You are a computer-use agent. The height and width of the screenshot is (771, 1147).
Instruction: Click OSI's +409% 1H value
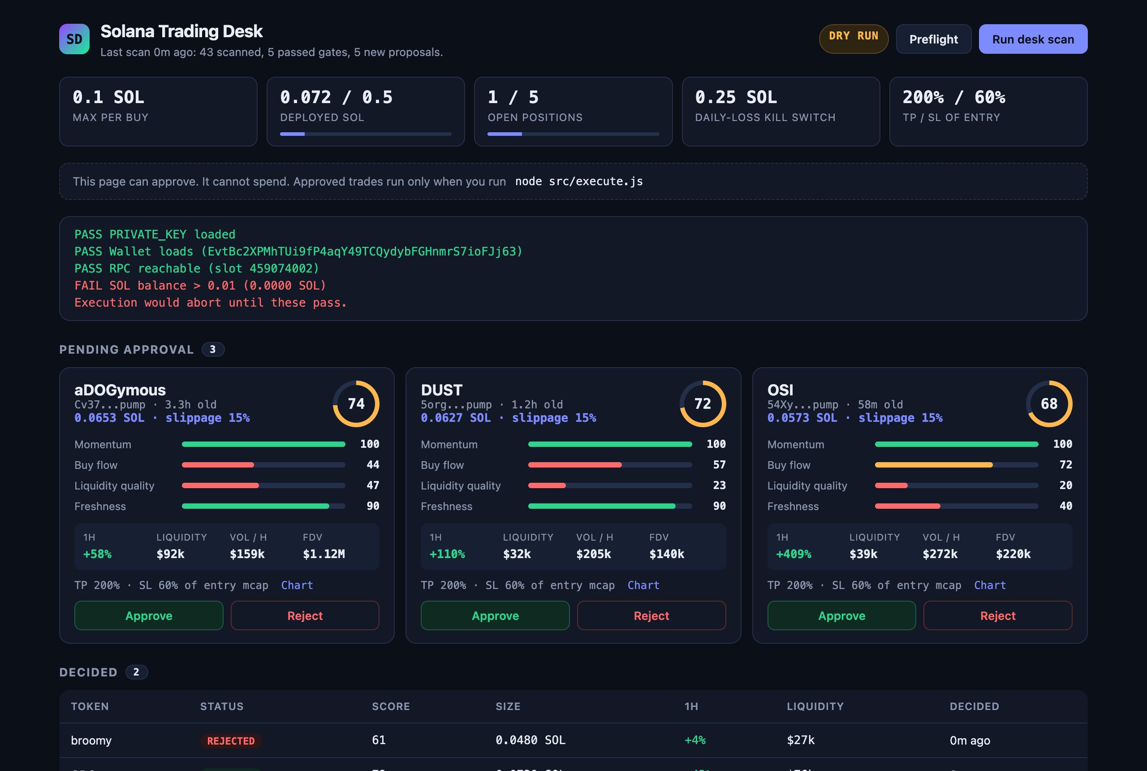coord(793,554)
